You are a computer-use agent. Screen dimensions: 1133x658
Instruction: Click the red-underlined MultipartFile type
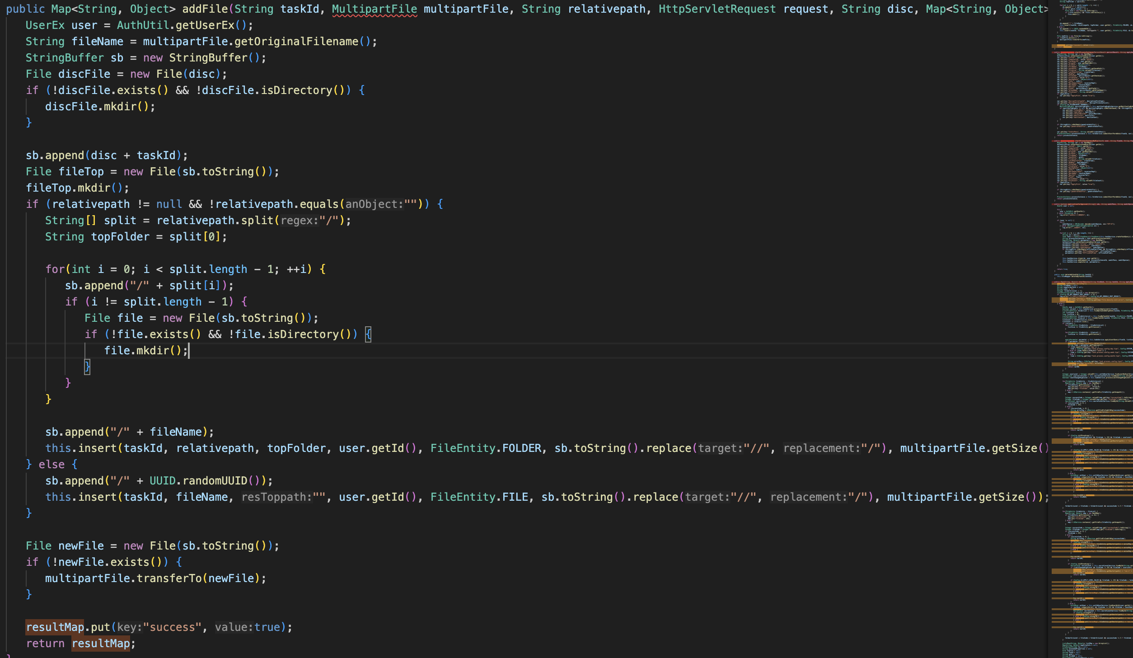374,9
